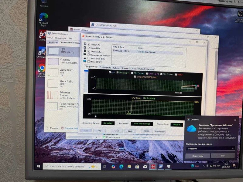This screenshot has width=243, height=182.
Task: Switch to CrystalDiskInfo taskbar icon
Action: [161, 167]
